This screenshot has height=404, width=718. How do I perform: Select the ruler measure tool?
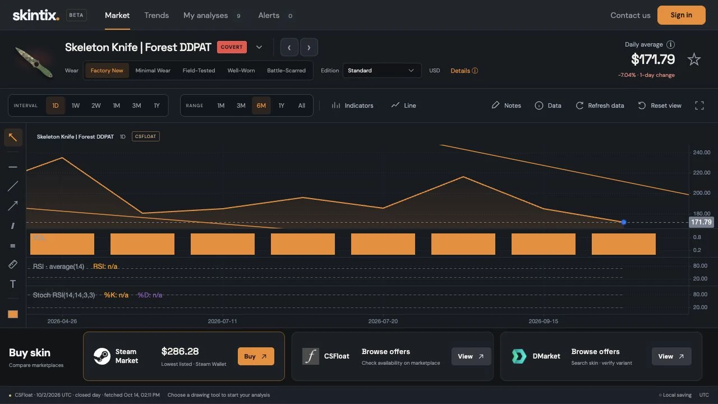[13, 264]
